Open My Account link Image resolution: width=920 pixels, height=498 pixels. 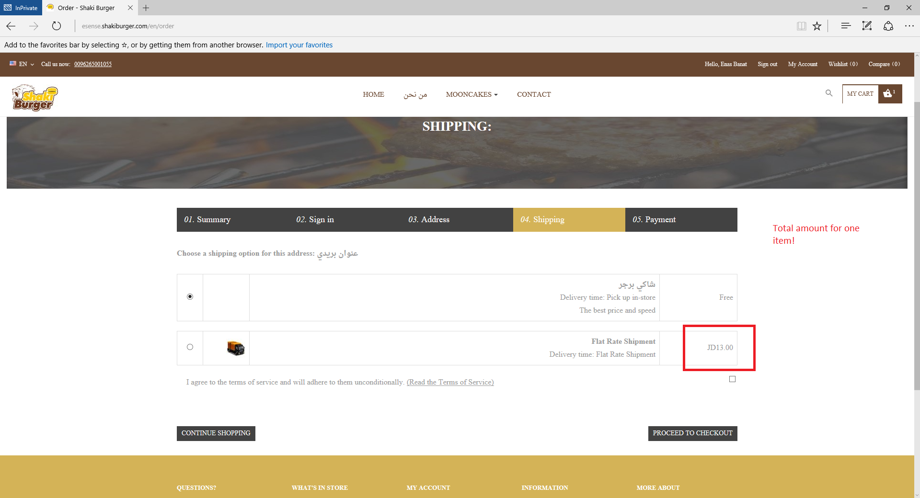tap(803, 64)
